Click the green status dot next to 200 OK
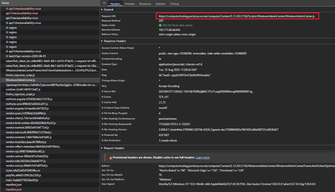 click(160, 25)
